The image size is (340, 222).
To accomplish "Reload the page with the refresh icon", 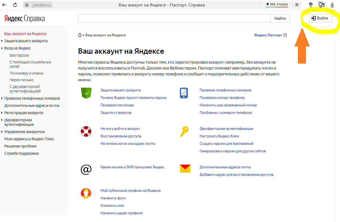I will click(x=15, y=5).
